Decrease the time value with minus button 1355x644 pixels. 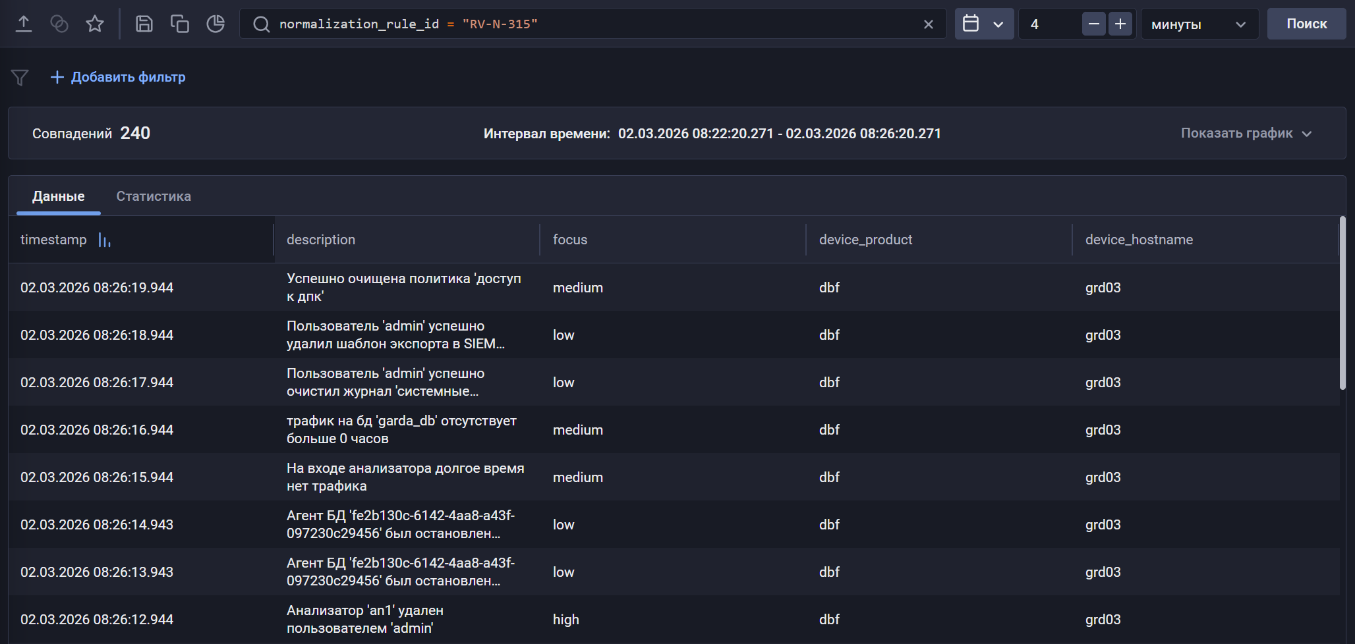point(1093,24)
